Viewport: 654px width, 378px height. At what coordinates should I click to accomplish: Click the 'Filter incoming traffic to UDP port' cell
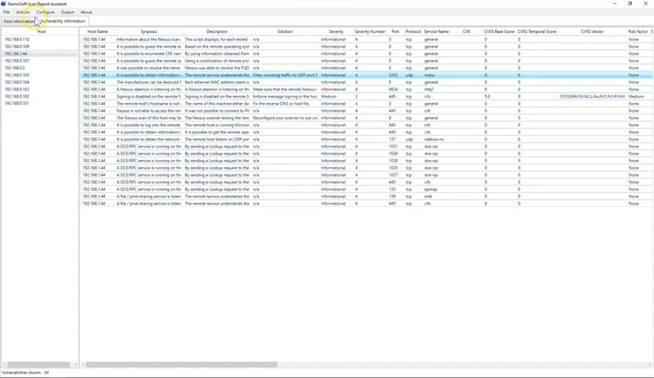point(285,75)
